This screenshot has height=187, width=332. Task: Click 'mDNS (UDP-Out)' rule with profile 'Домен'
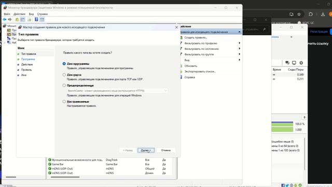62,173
